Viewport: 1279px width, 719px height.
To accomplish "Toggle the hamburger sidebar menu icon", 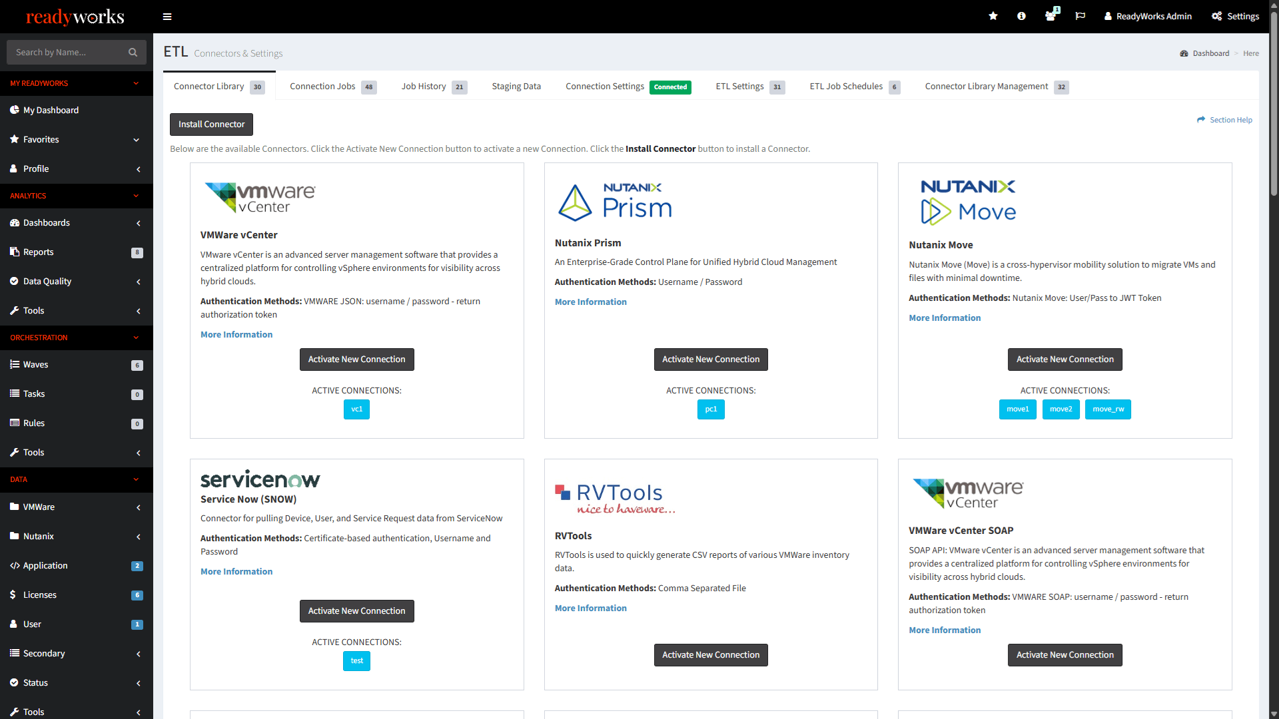I will (167, 17).
